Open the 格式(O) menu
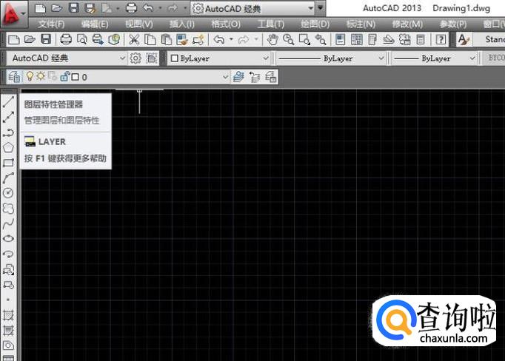 coord(226,24)
